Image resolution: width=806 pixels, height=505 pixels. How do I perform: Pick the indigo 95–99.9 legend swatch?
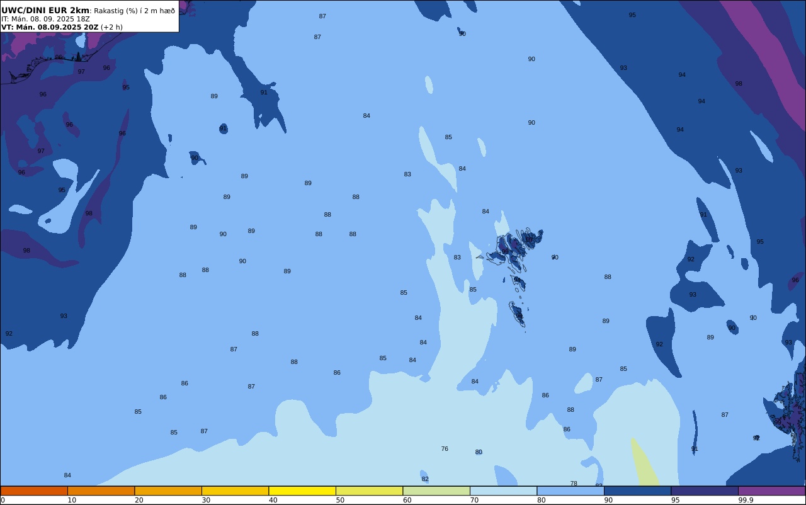tap(705, 491)
